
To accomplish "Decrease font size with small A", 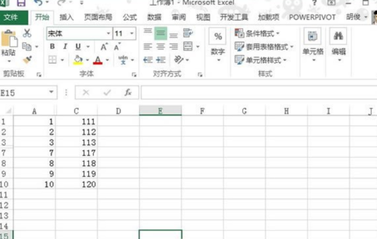I will (x=117, y=47).
